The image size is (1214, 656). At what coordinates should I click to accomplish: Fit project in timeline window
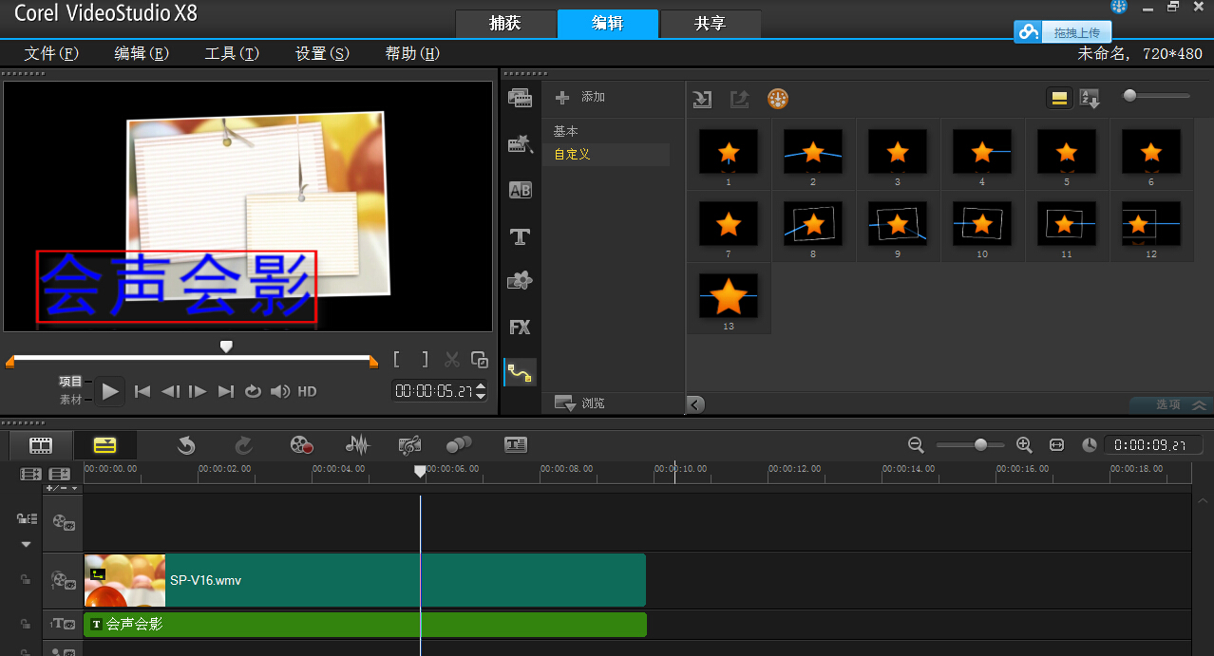click(x=1056, y=444)
